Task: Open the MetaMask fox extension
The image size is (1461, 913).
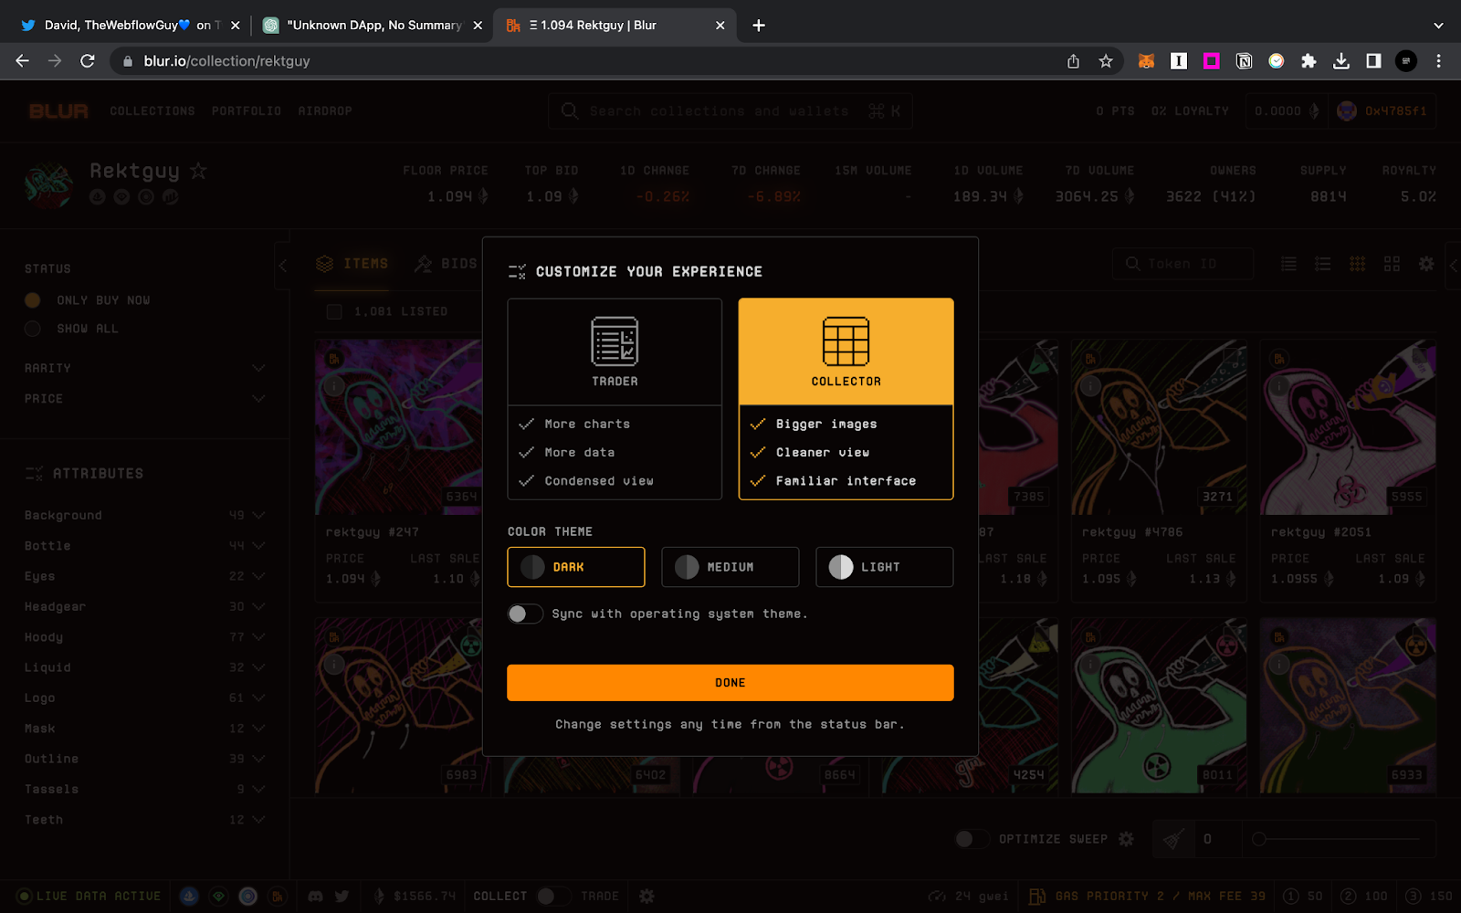Action: pyautogui.click(x=1146, y=61)
